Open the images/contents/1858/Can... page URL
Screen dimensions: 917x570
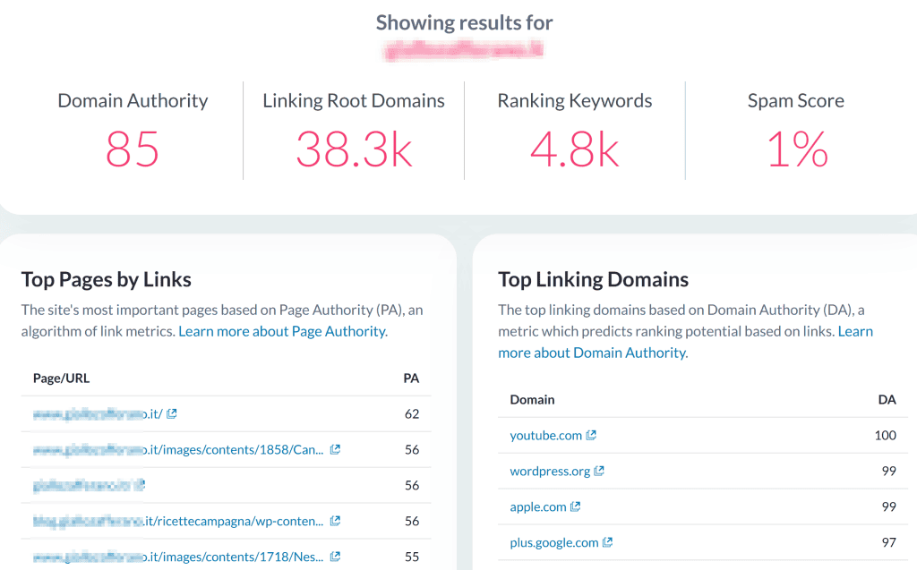coord(178,449)
